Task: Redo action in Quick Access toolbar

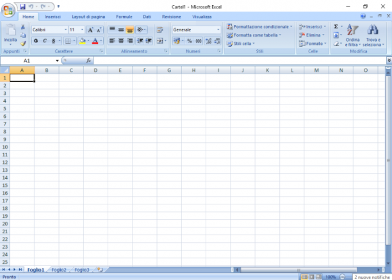Action: [43, 6]
